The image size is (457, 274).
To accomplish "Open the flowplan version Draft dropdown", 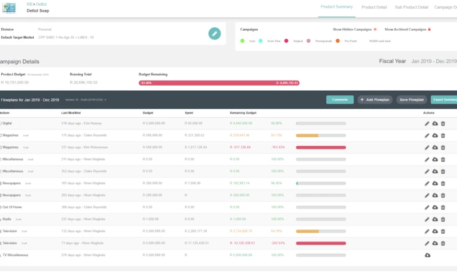I will point(85,100).
